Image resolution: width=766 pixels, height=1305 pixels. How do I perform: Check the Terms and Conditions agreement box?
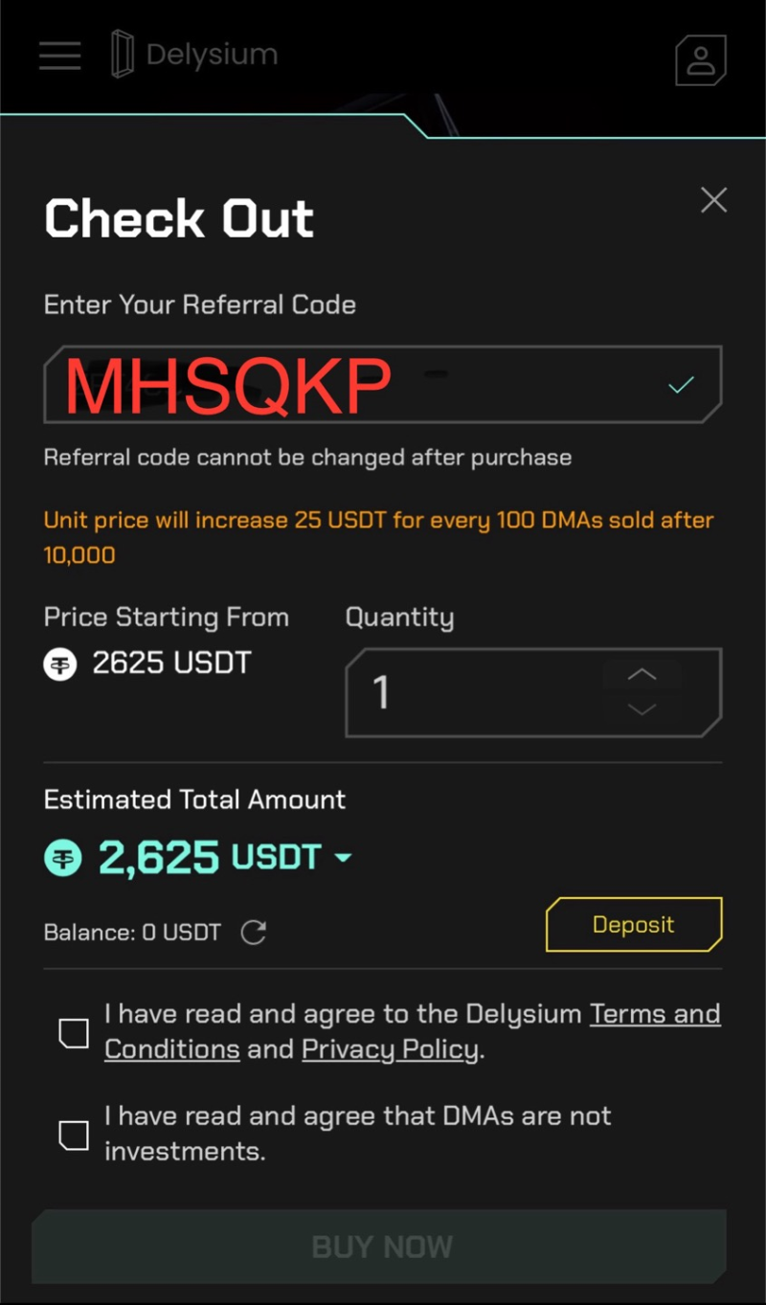point(74,1033)
